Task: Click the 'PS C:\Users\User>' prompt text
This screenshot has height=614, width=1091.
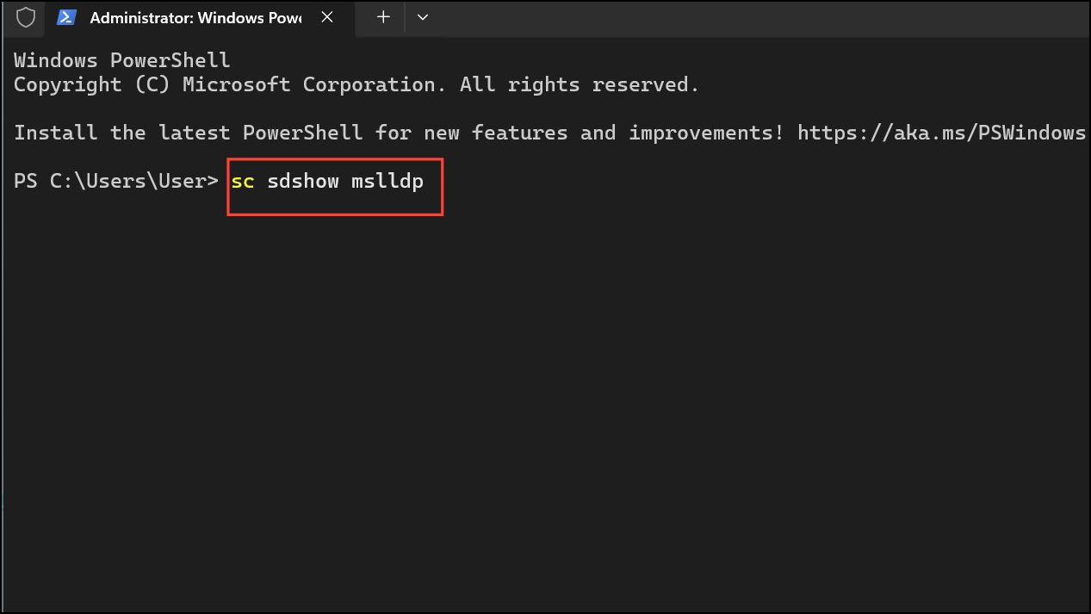Action: 115,181
